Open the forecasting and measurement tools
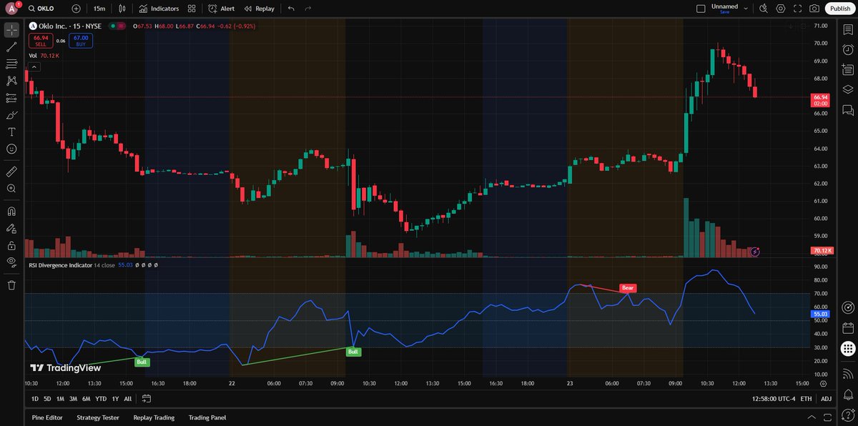 (x=11, y=98)
